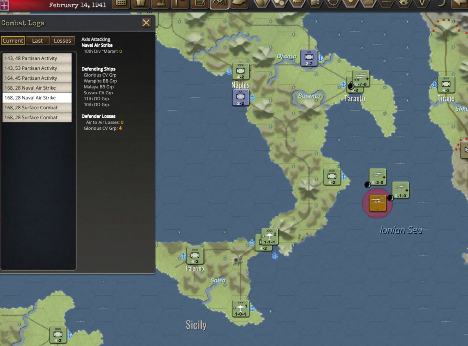Toggle the crosshair target overlay hex icon
The image size is (468, 346).
[333, 4]
